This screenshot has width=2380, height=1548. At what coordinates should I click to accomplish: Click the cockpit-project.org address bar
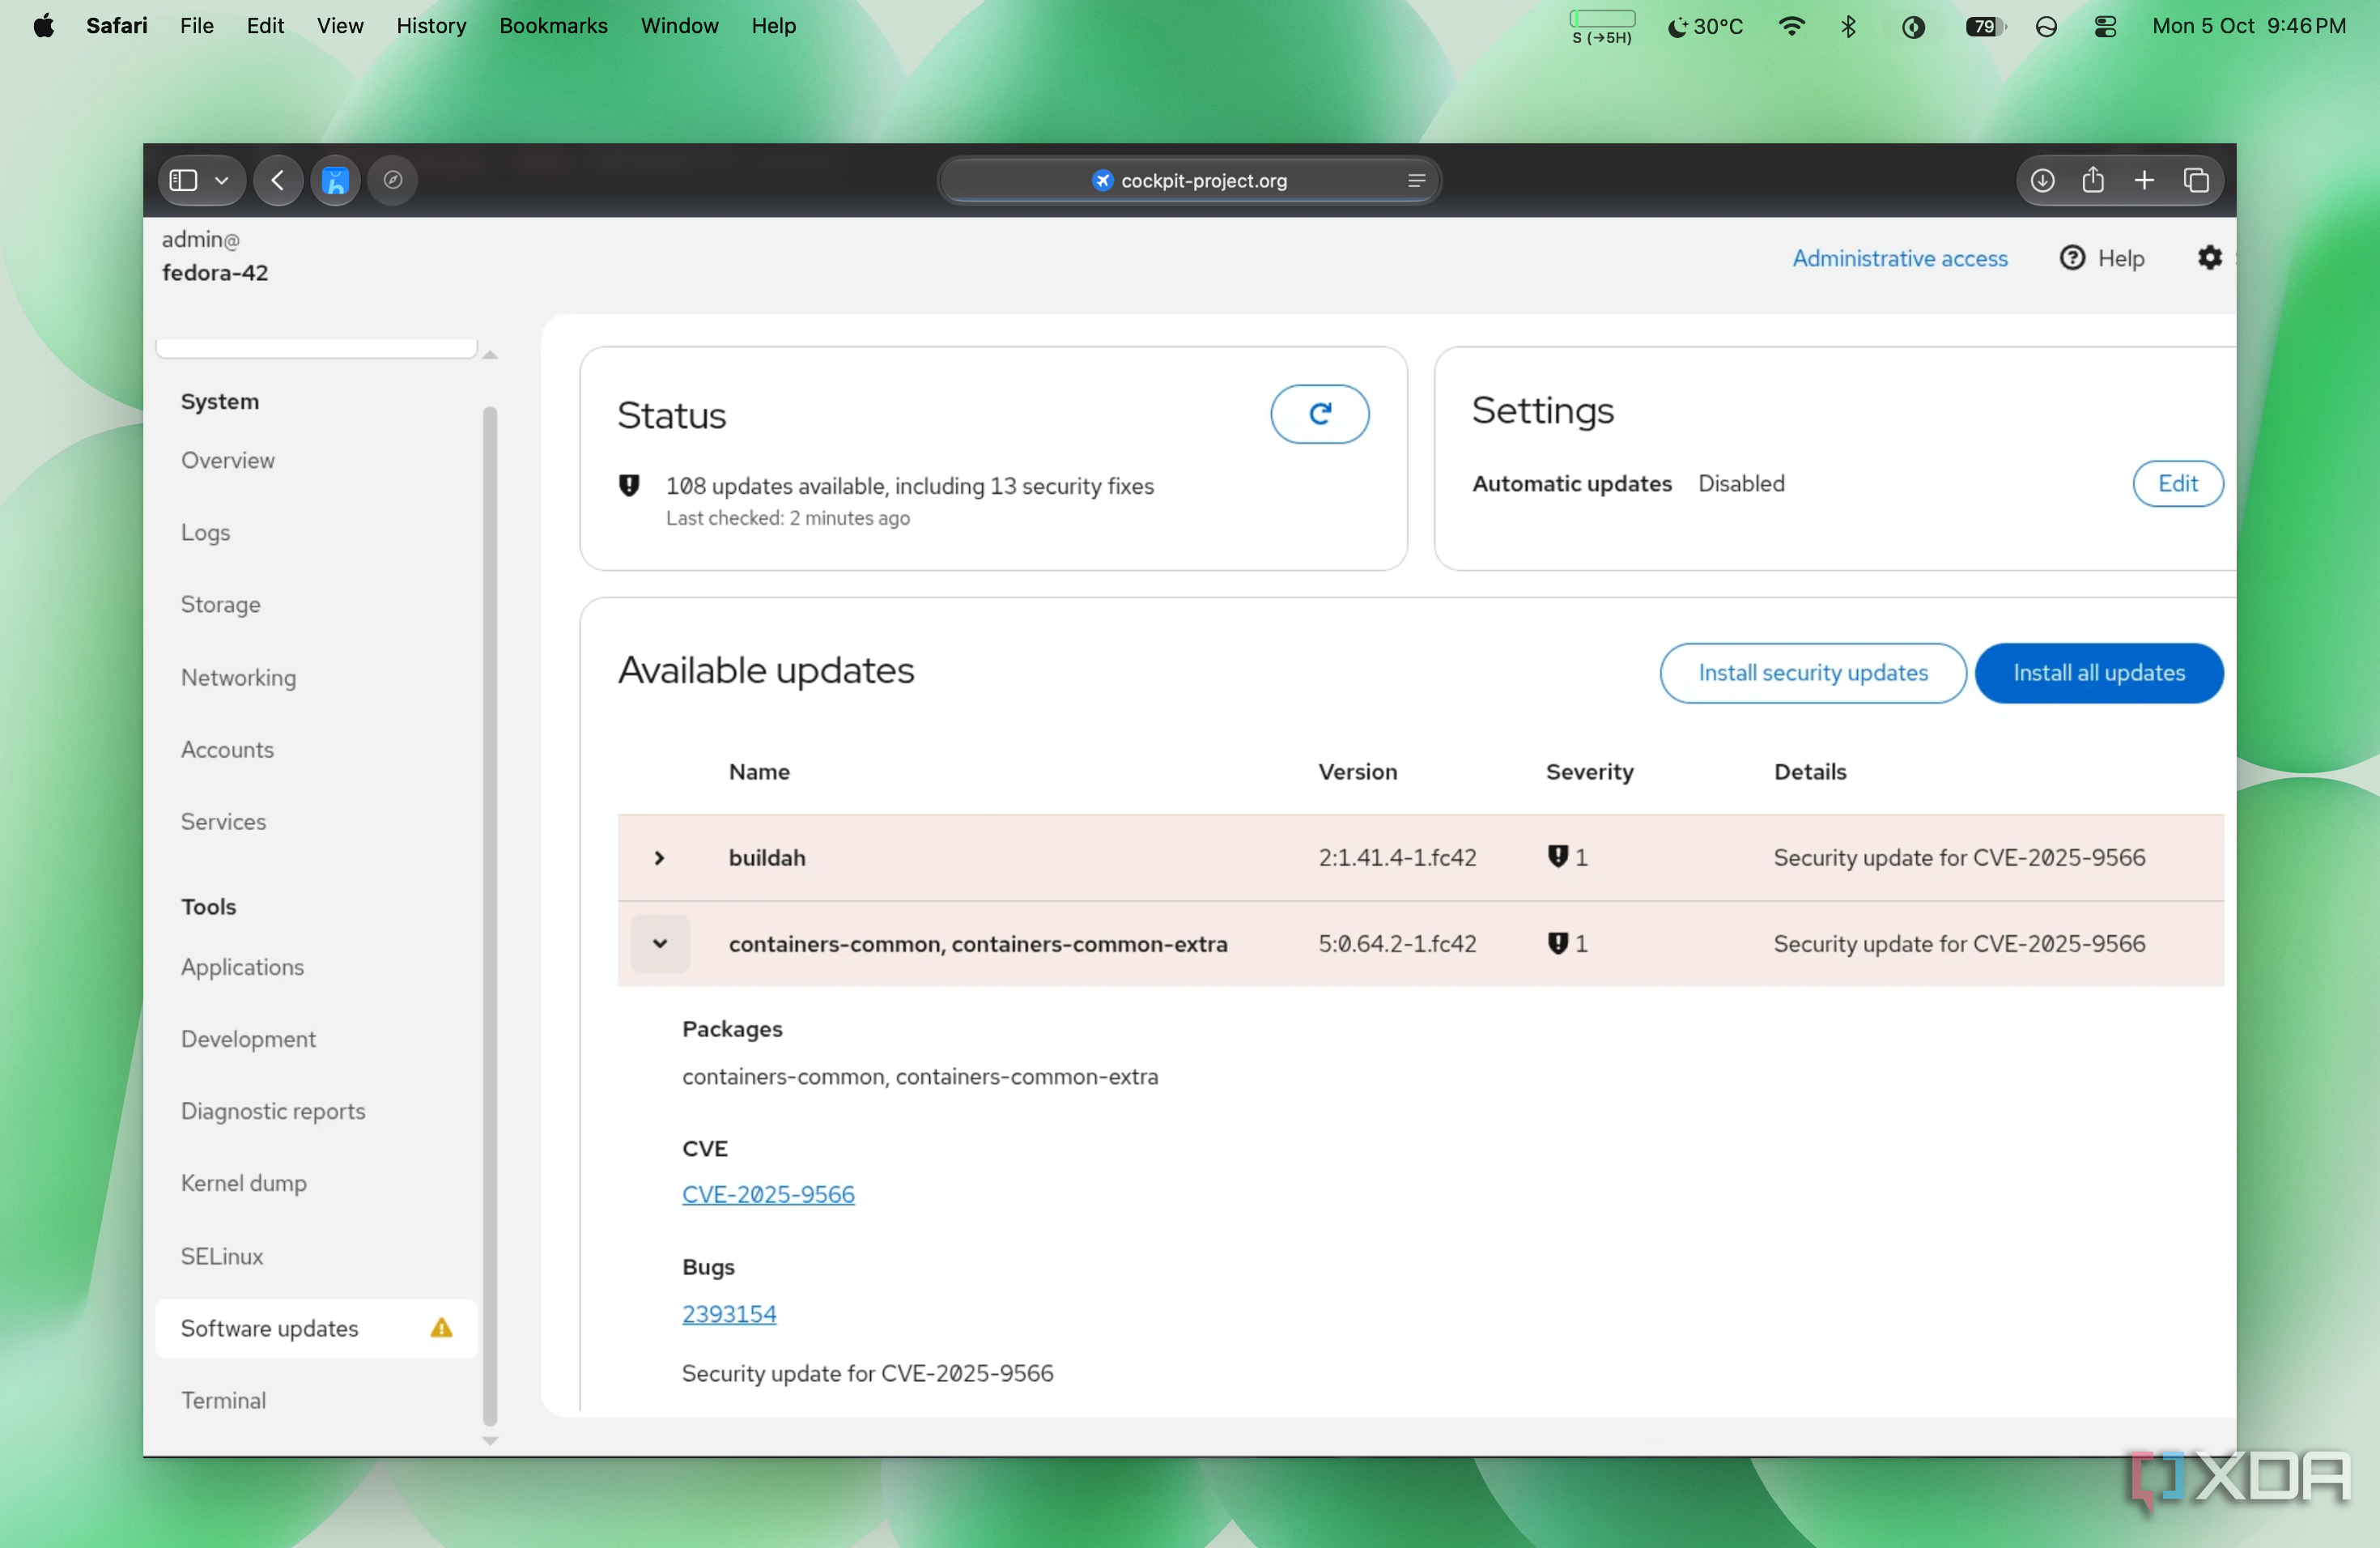(x=1189, y=181)
